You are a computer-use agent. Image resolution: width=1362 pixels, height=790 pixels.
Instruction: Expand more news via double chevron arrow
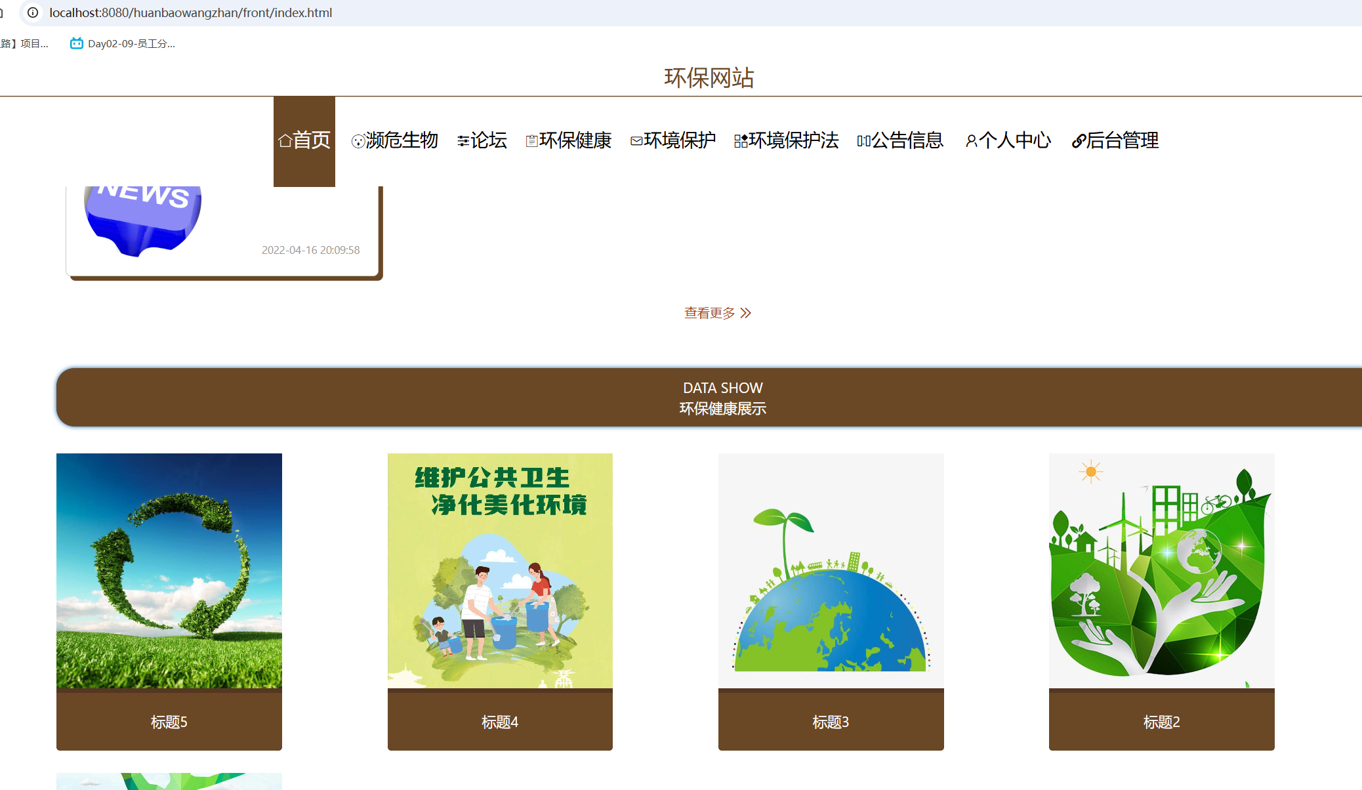coord(746,313)
